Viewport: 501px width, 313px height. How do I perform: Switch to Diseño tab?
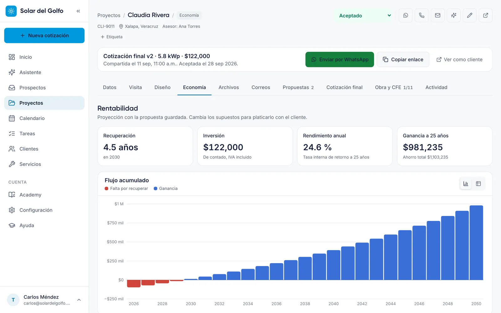[x=162, y=87]
